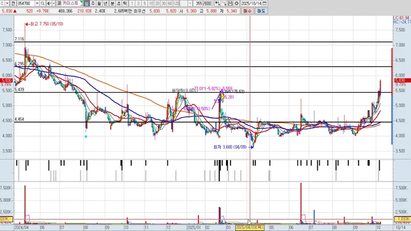Choose the 120 interval button

176,3
